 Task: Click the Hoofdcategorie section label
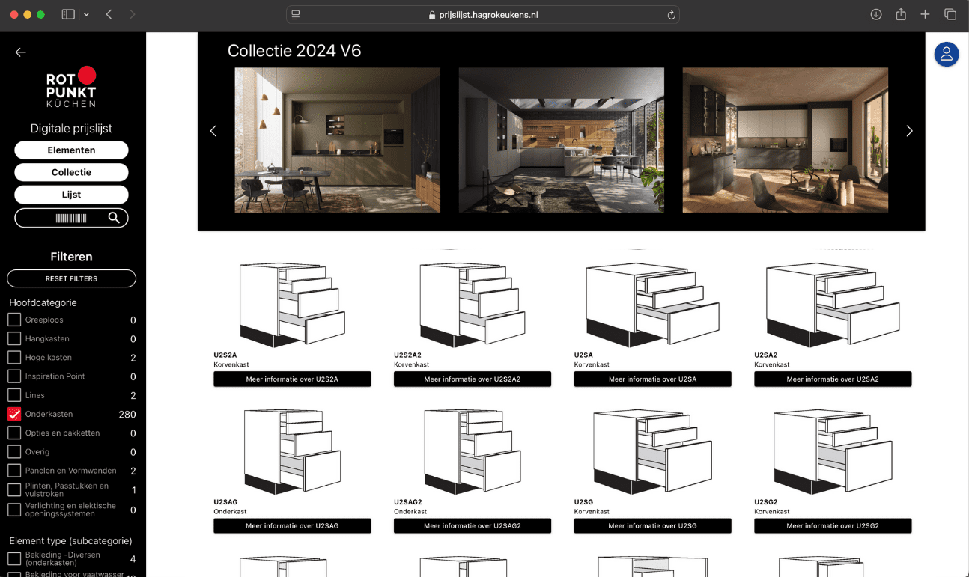coord(43,303)
